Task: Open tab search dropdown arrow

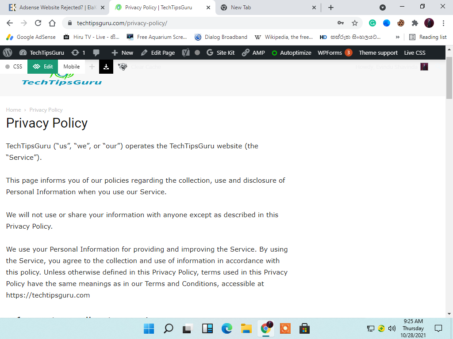Action: pos(383,8)
